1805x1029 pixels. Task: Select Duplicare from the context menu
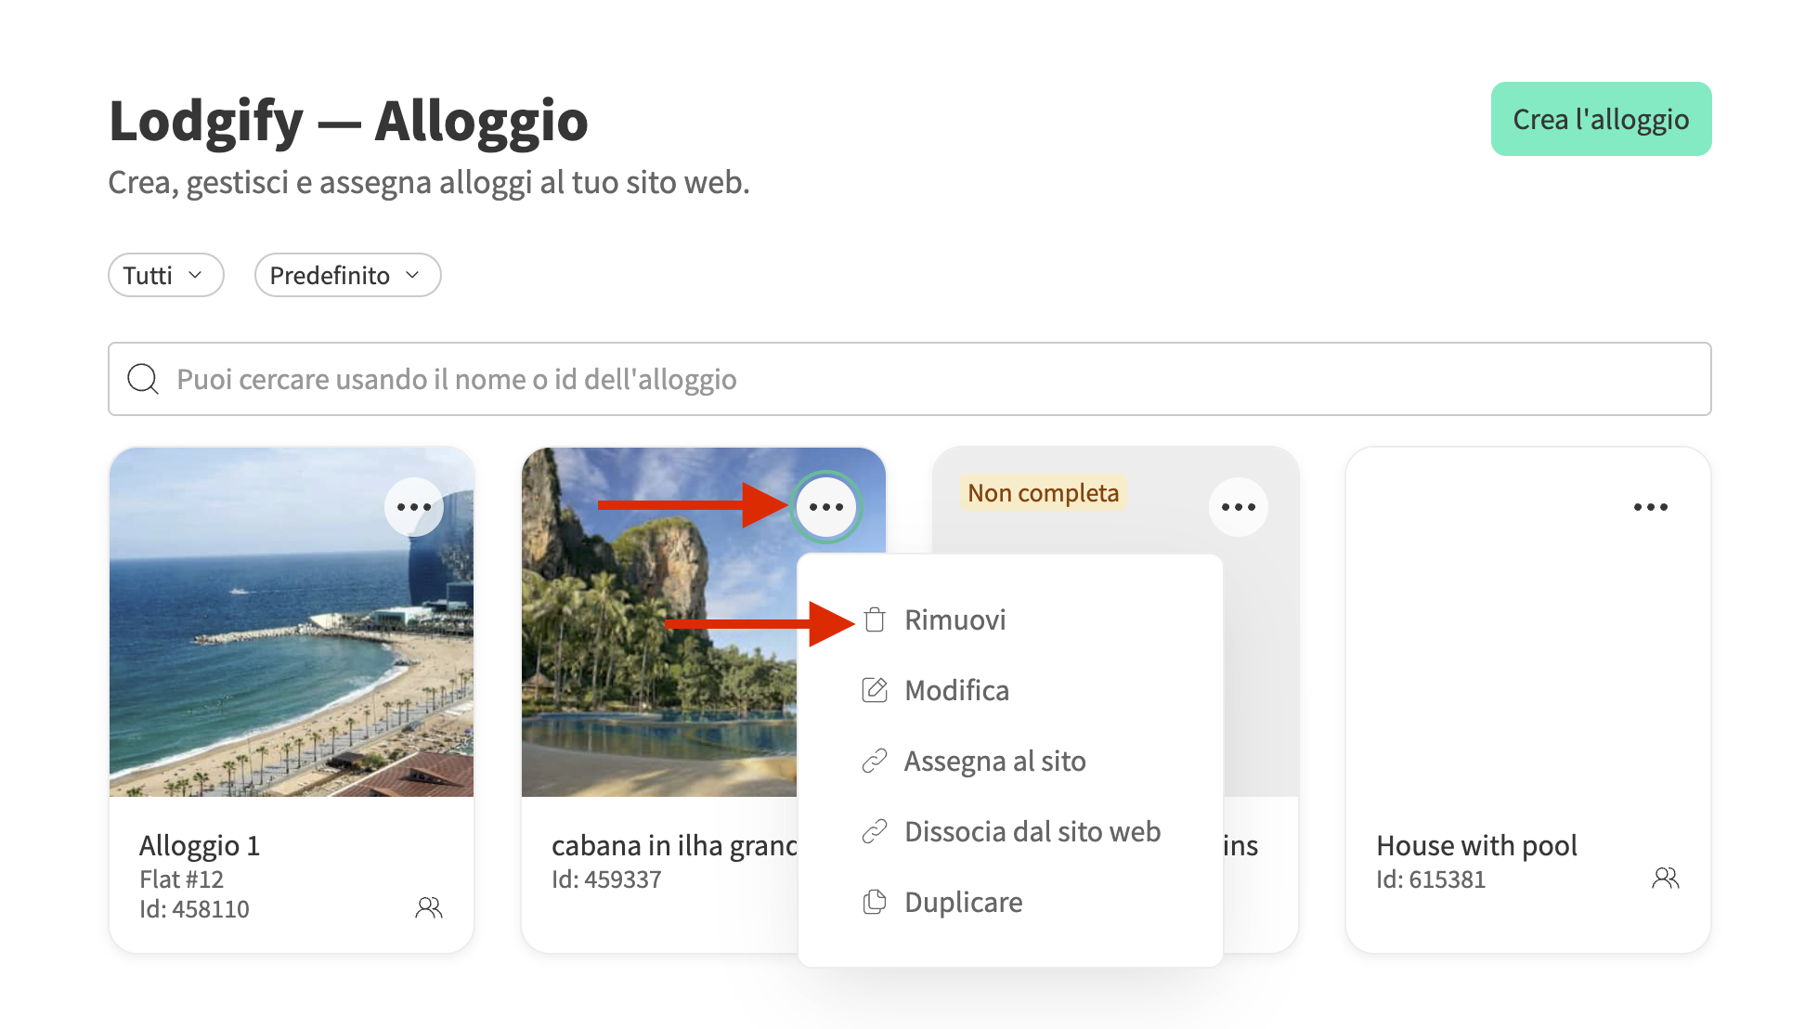tap(963, 903)
